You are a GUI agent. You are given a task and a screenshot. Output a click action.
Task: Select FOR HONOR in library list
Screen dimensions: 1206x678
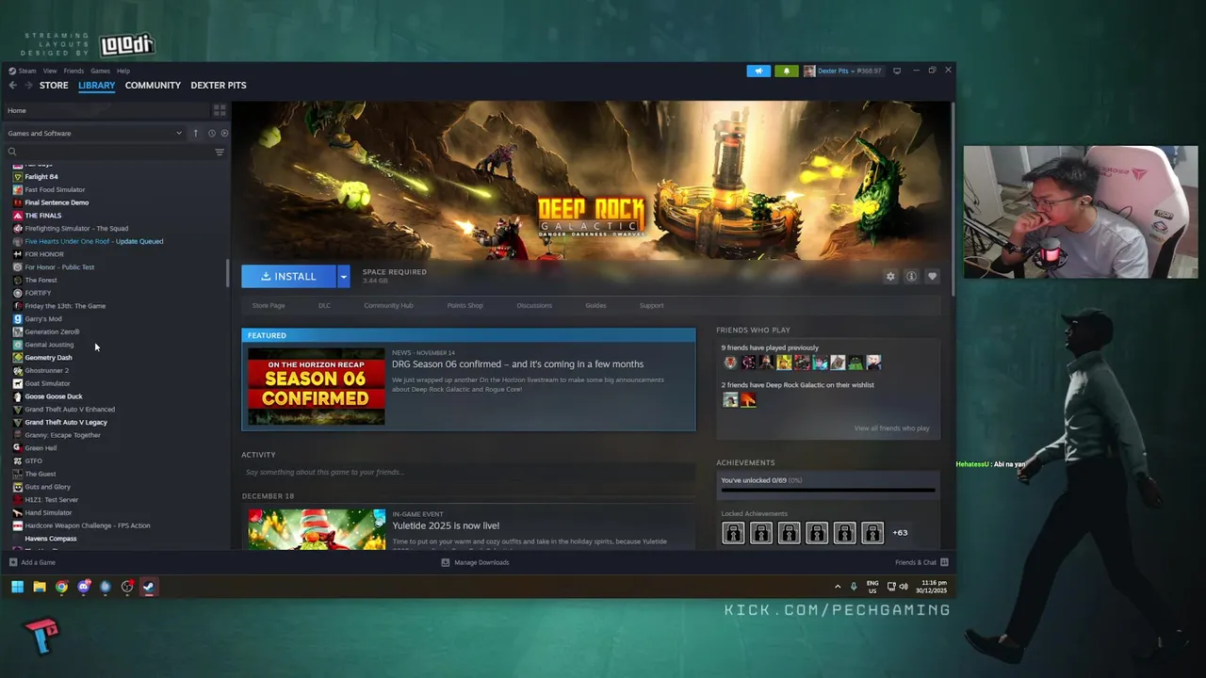point(44,254)
